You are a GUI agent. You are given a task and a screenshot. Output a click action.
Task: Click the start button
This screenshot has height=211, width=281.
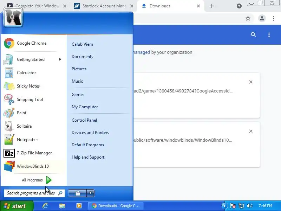click(17, 206)
